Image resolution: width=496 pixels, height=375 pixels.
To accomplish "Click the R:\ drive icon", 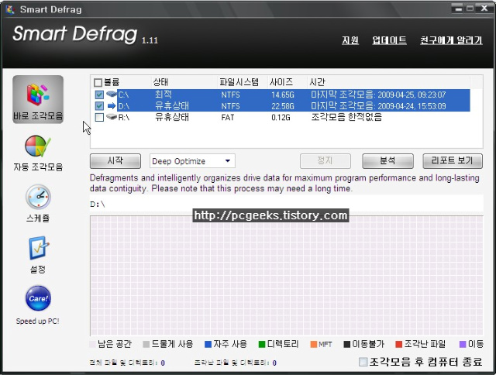I will pos(112,117).
